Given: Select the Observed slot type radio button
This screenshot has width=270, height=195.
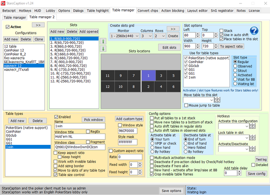Looking at the screenshot, I should click(236, 66).
